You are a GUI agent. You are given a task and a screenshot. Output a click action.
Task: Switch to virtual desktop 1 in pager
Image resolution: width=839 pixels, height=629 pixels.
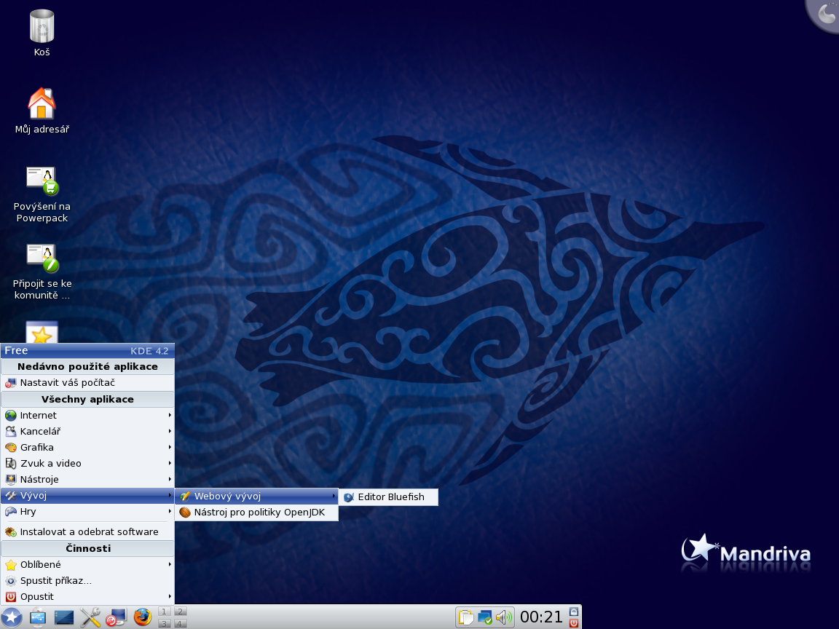[x=165, y=612]
